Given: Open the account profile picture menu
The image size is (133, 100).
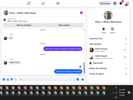Looking at the screenshot, I should (x=127, y=3).
